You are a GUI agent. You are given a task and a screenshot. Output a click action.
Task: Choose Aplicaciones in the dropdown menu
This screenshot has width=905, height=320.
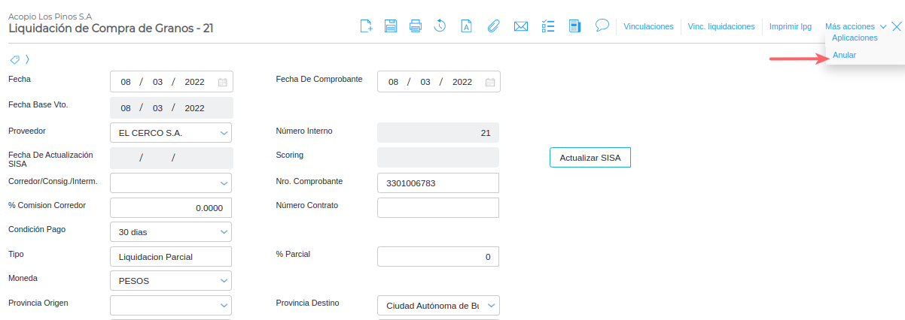[855, 38]
